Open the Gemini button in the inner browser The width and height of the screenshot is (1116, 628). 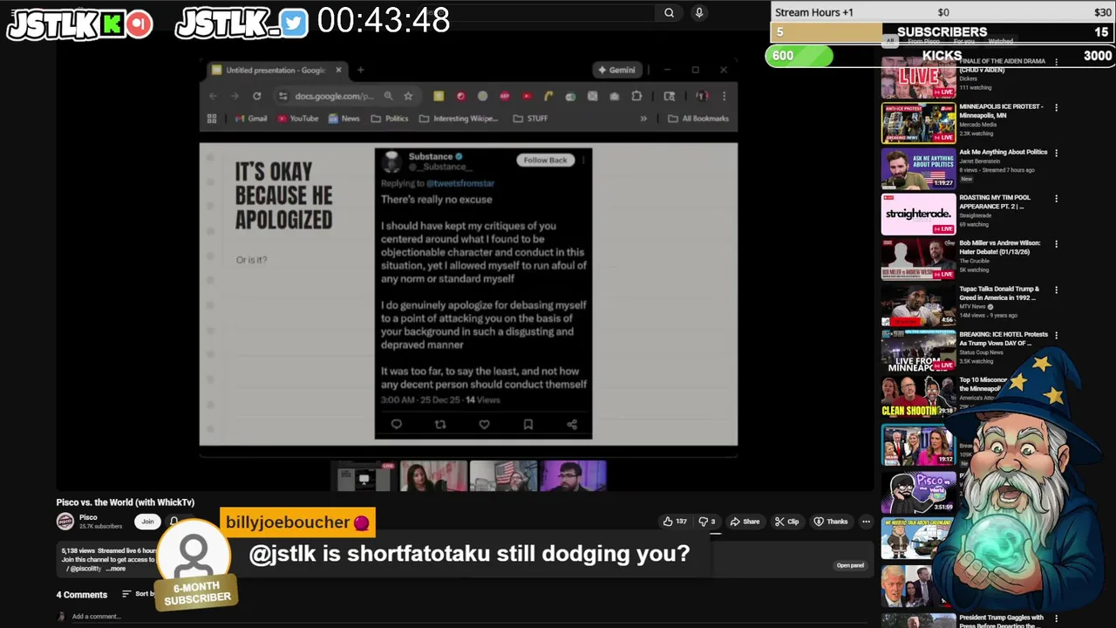tap(616, 70)
